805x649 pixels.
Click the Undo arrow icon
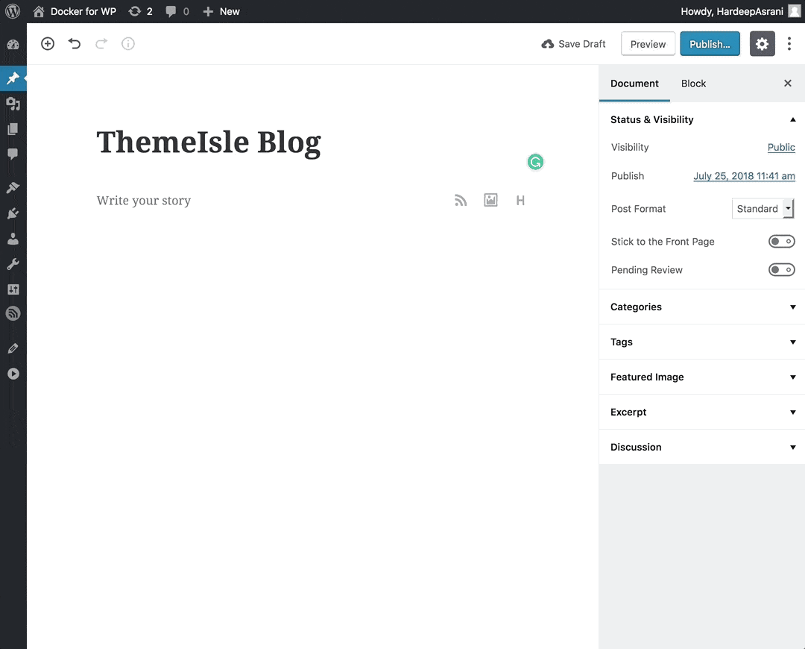(x=75, y=43)
